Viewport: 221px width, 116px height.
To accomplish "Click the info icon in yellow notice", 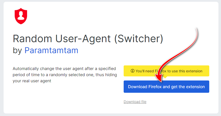I will [x=132, y=71].
